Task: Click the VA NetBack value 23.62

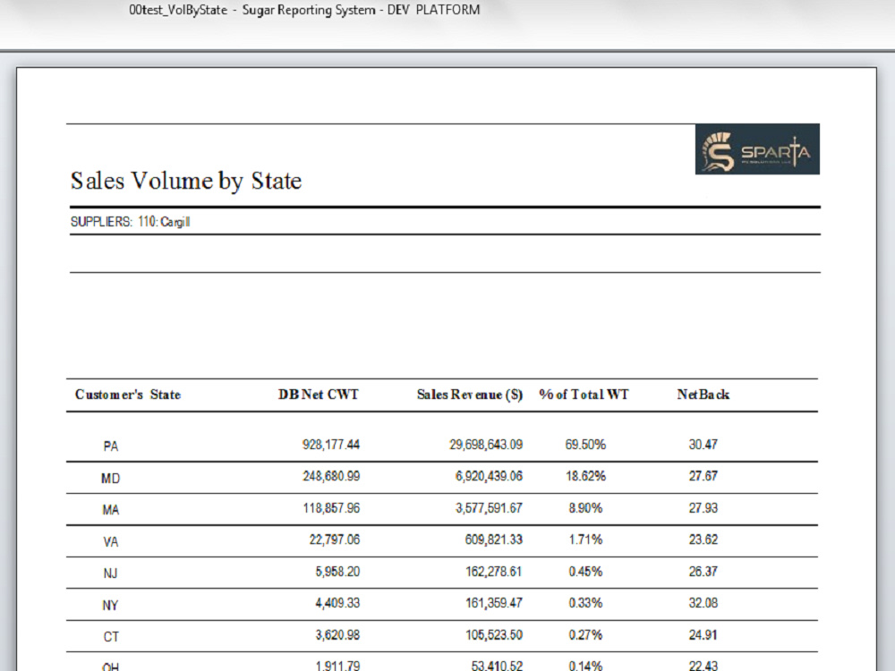Action: click(x=703, y=539)
